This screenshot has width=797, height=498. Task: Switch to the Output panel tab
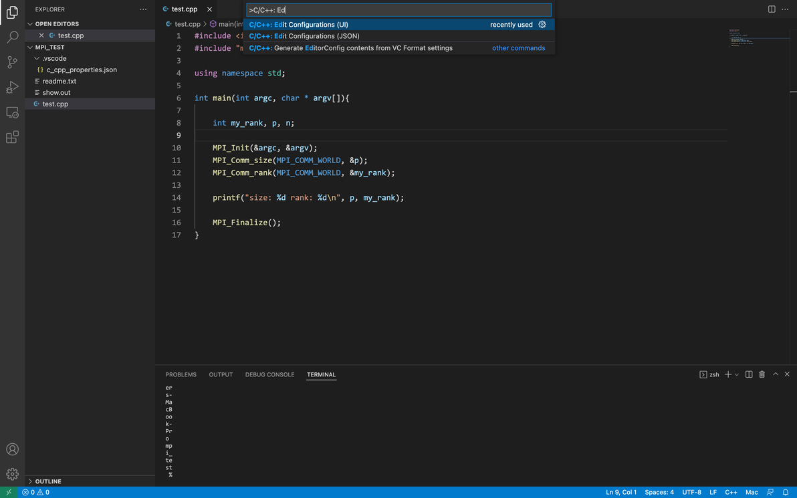tap(221, 374)
